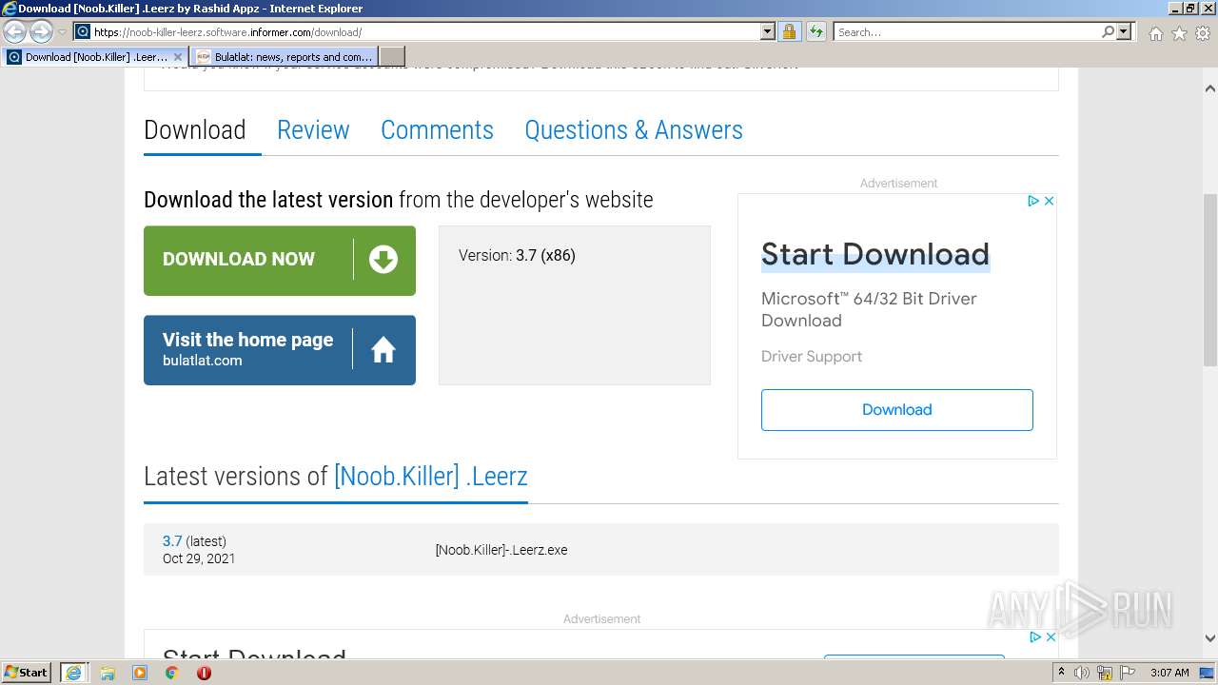Click the Search box in Internet Explorer
Image resolution: width=1218 pixels, height=685 pixels.
pos(968,31)
